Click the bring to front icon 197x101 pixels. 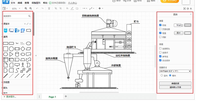click(x=56, y=9)
